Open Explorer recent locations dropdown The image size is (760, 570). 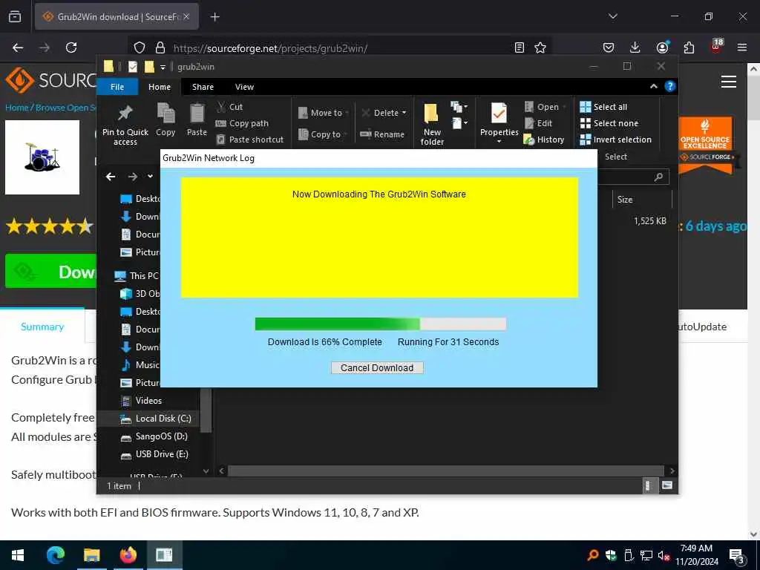[150, 176]
